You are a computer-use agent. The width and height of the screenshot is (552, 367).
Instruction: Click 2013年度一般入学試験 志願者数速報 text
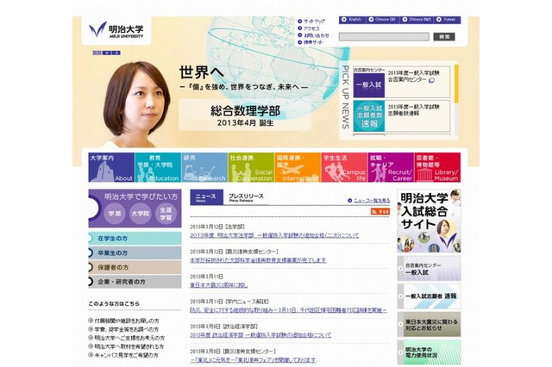pyautogui.click(x=414, y=110)
